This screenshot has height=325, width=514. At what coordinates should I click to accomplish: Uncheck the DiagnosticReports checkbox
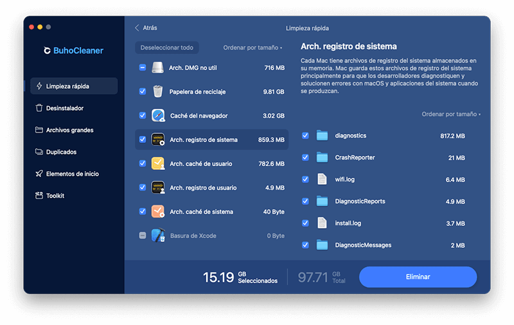coord(305,201)
